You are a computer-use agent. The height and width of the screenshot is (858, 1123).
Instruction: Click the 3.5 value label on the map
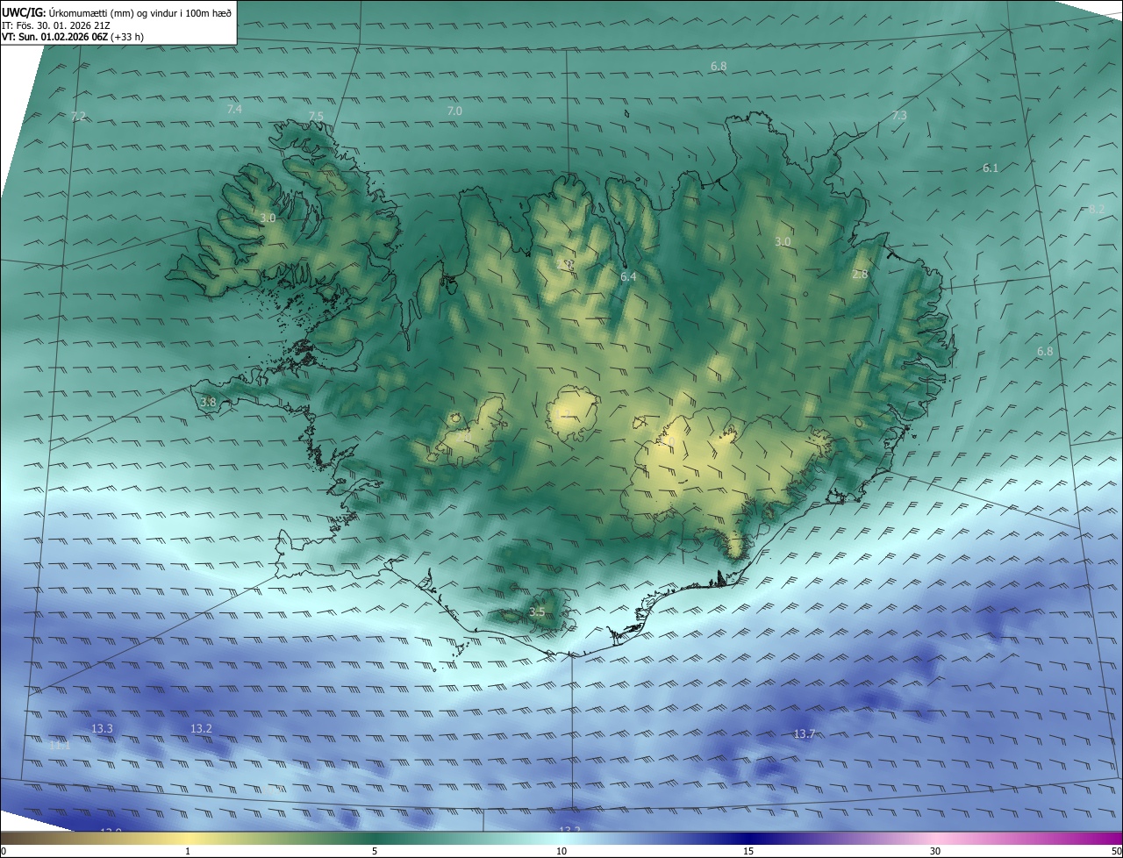point(538,611)
